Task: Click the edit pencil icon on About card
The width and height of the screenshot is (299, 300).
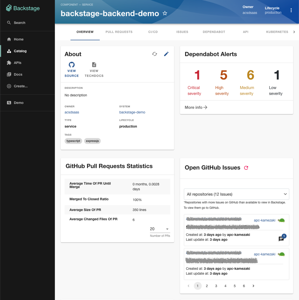Action: (166, 54)
